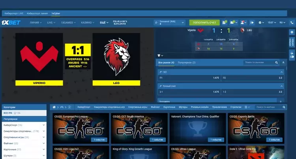Expand the Файтинг (53) category
Viewport: 296px width, 159px height.
coord(44,143)
